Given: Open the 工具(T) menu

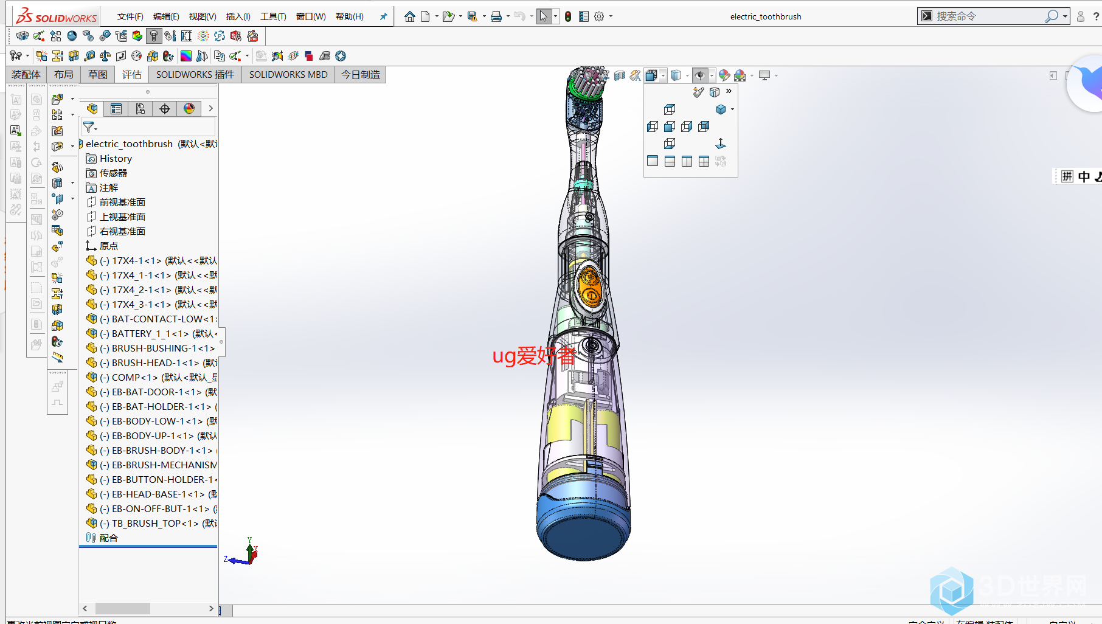Looking at the screenshot, I should [273, 16].
